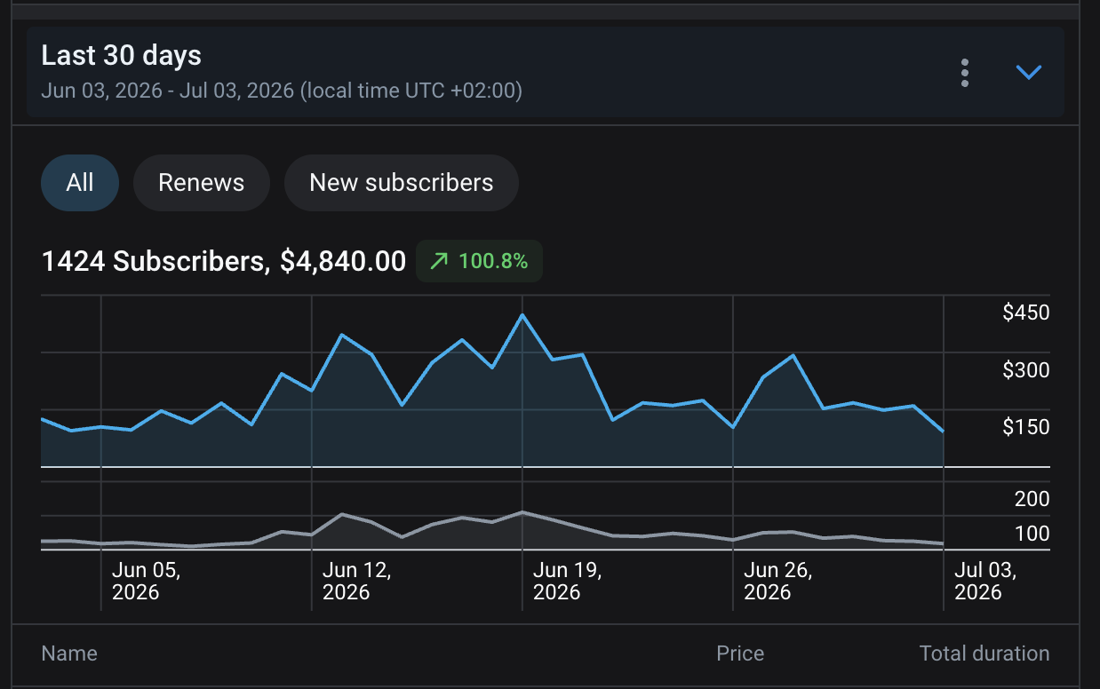Sort by the Total duration column header
Screen dimensions: 1100x689
click(x=984, y=653)
